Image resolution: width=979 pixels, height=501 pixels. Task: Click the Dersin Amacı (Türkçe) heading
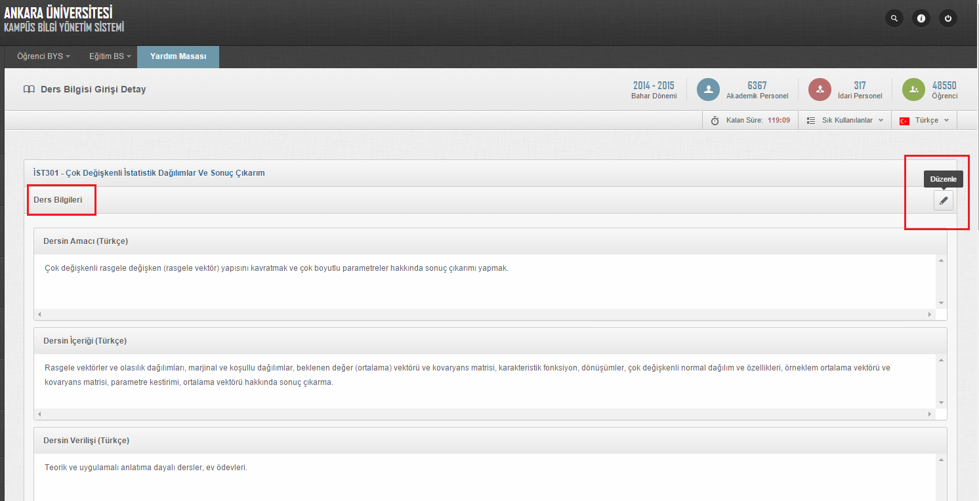point(85,241)
